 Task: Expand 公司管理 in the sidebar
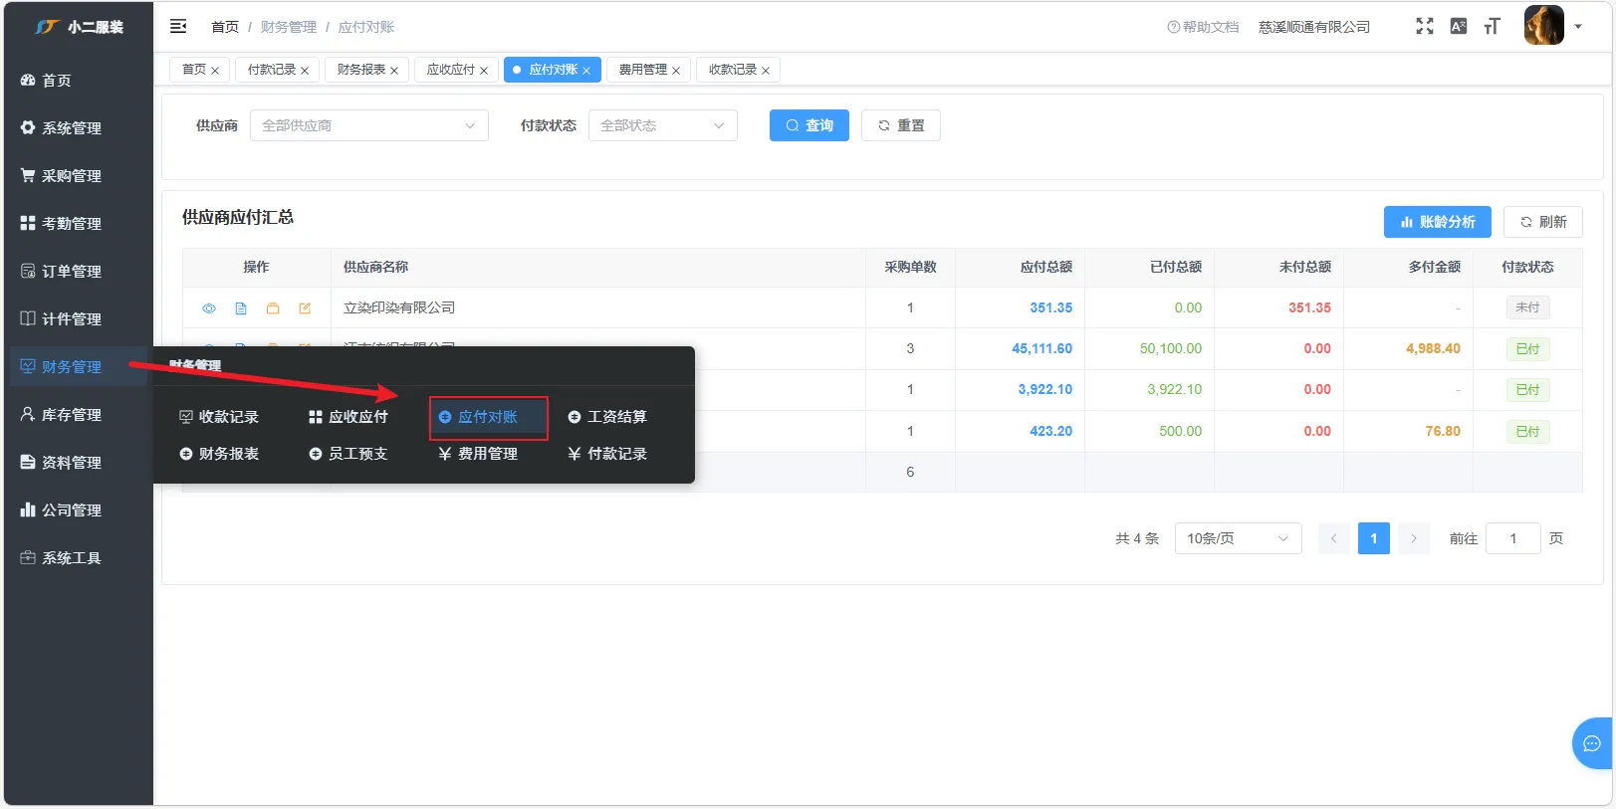click(x=79, y=510)
